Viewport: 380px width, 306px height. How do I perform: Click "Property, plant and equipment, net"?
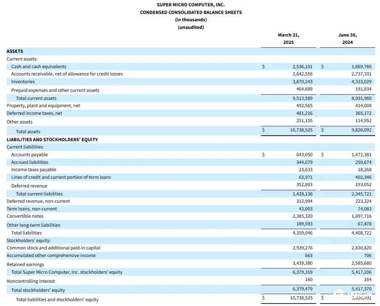pos(43,106)
